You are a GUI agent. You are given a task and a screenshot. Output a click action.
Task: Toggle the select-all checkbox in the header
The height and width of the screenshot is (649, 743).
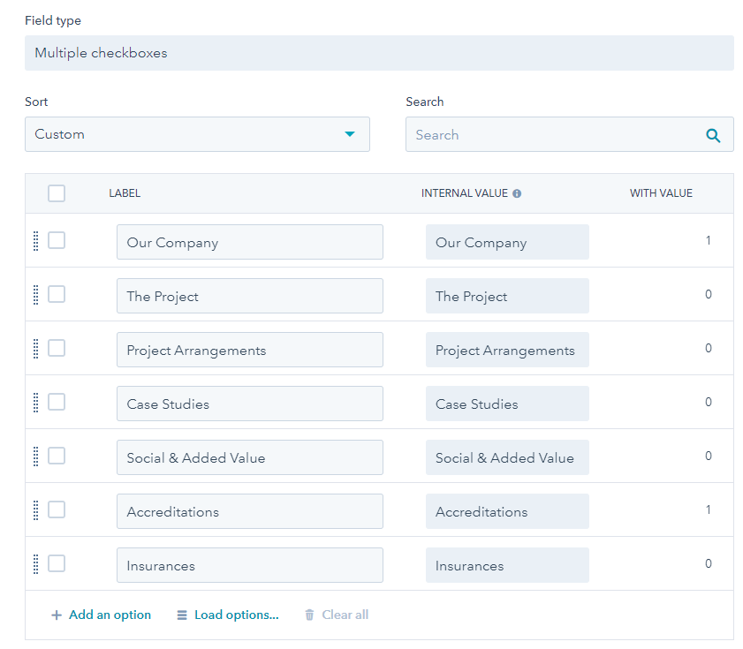click(57, 192)
